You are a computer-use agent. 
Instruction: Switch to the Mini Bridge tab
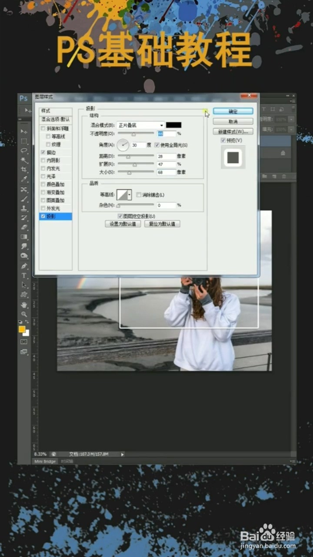45,461
